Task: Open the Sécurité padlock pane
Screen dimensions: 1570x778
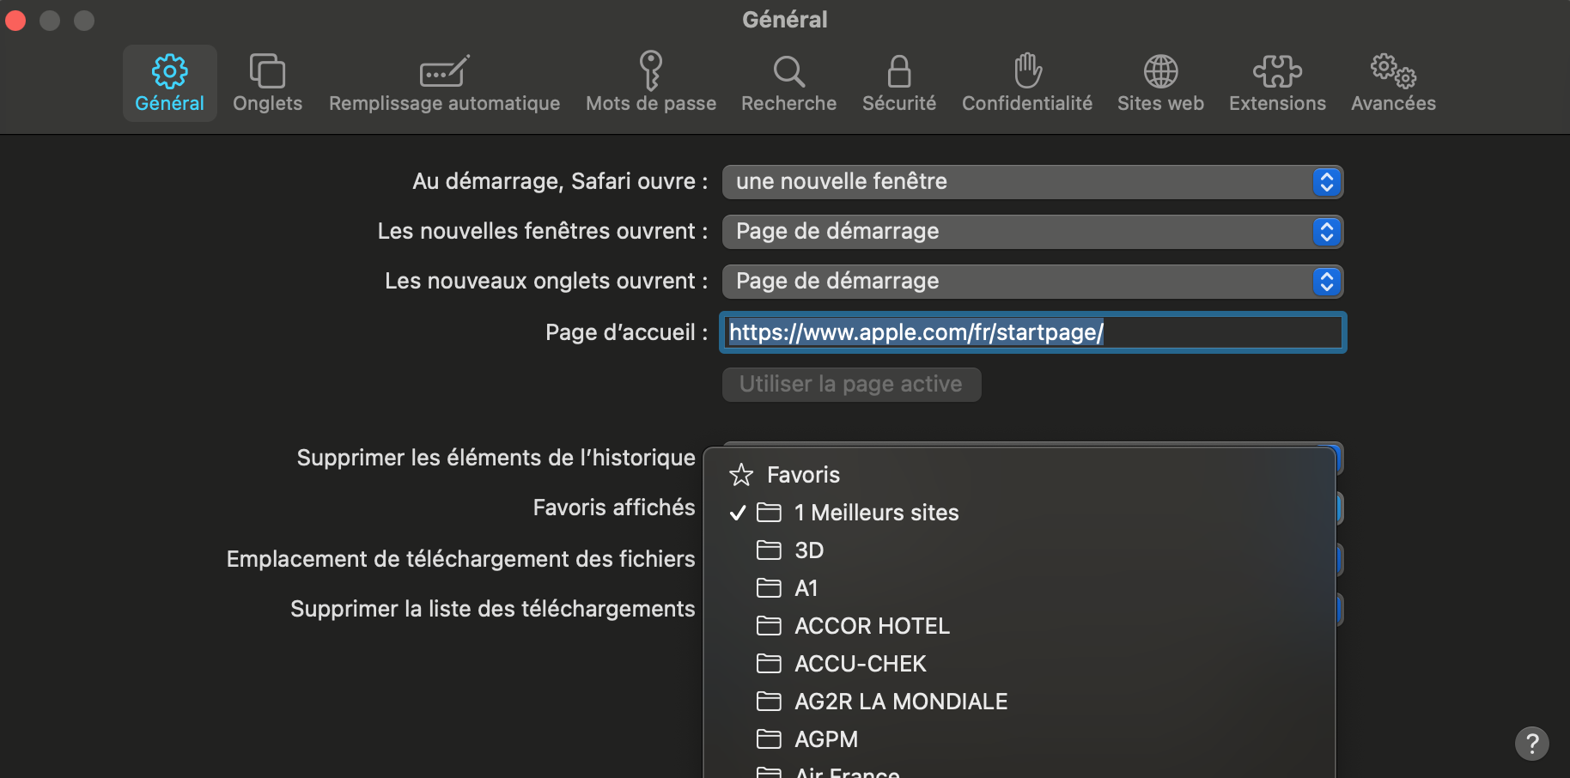Action: click(x=898, y=83)
